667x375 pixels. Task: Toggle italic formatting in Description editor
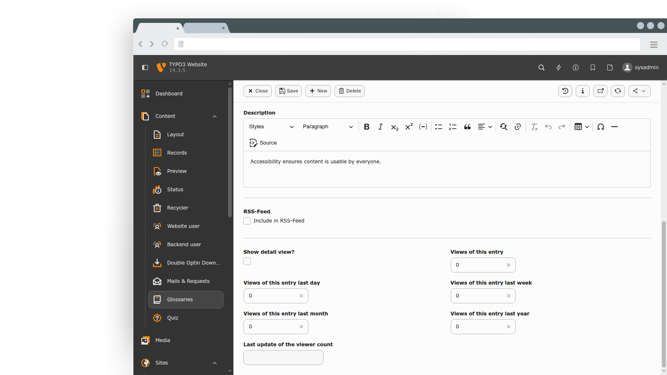click(380, 127)
